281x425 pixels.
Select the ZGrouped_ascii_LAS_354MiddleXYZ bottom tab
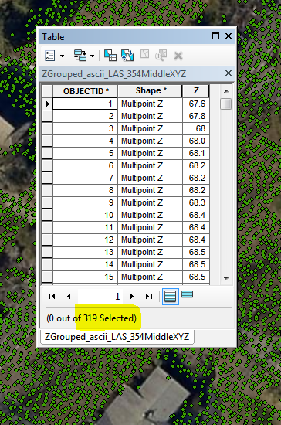point(117,337)
